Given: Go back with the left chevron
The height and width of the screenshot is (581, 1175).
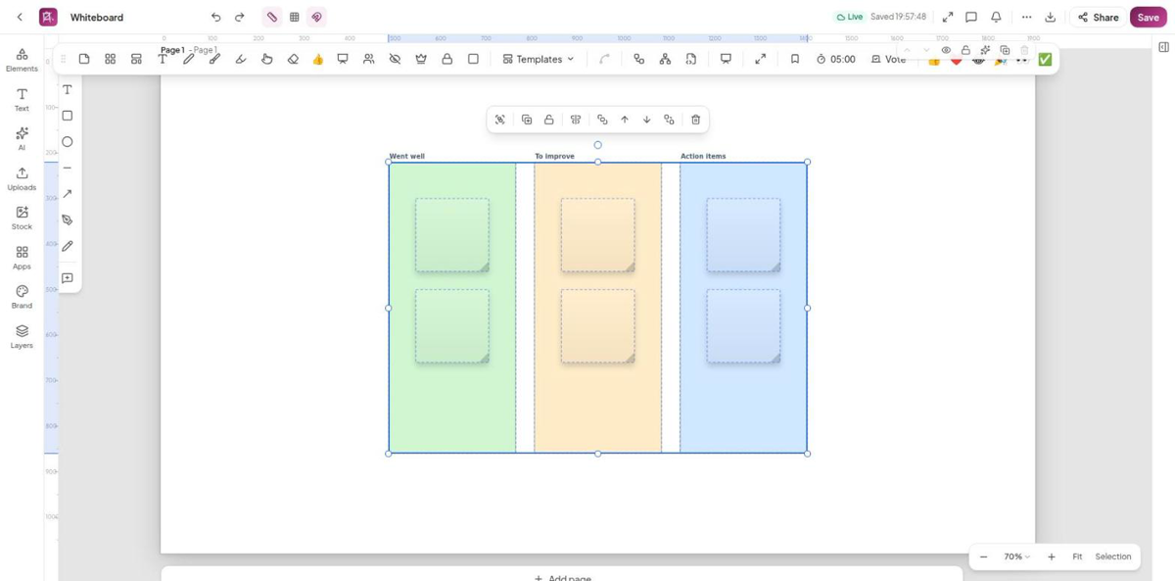Looking at the screenshot, I should click(x=20, y=17).
